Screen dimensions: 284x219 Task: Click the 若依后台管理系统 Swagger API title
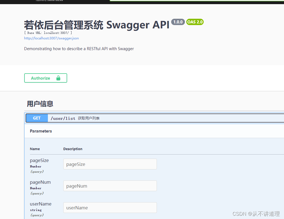click(x=97, y=25)
